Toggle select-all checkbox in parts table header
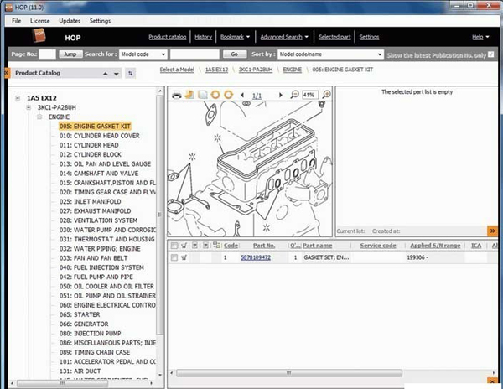 (x=174, y=246)
